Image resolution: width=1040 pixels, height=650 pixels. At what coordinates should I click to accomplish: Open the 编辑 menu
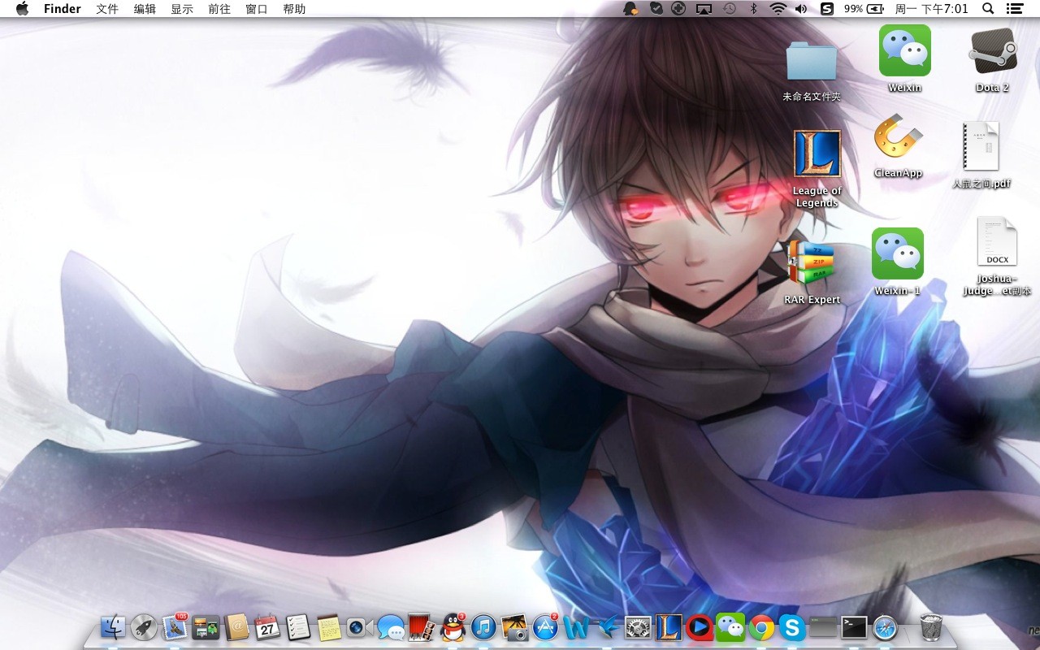[145, 9]
